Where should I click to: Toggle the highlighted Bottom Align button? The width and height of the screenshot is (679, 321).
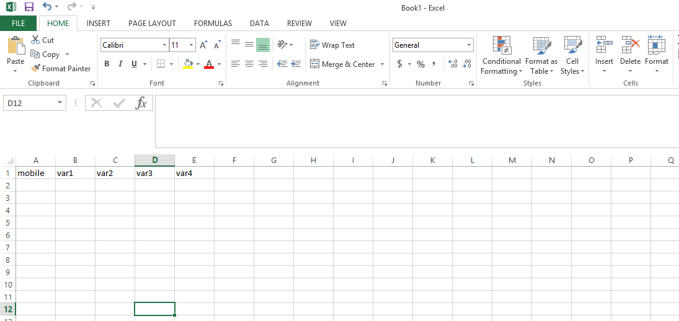(263, 45)
